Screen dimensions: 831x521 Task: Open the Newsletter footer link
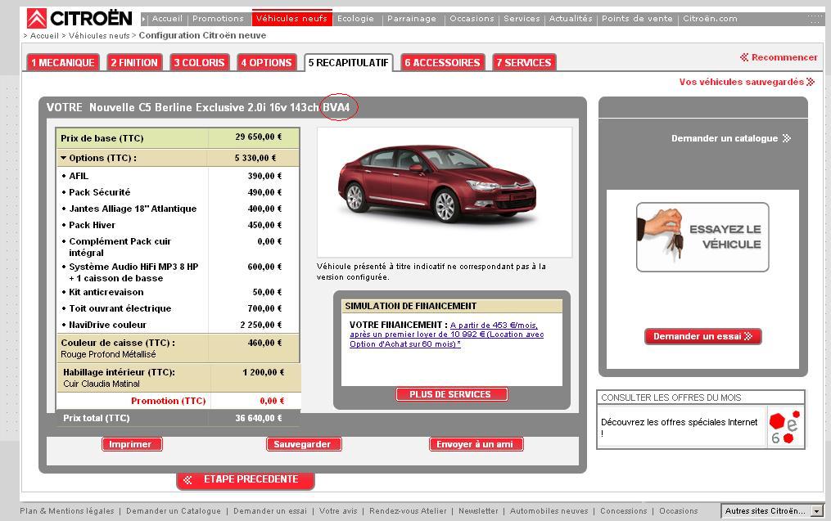click(x=478, y=511)
